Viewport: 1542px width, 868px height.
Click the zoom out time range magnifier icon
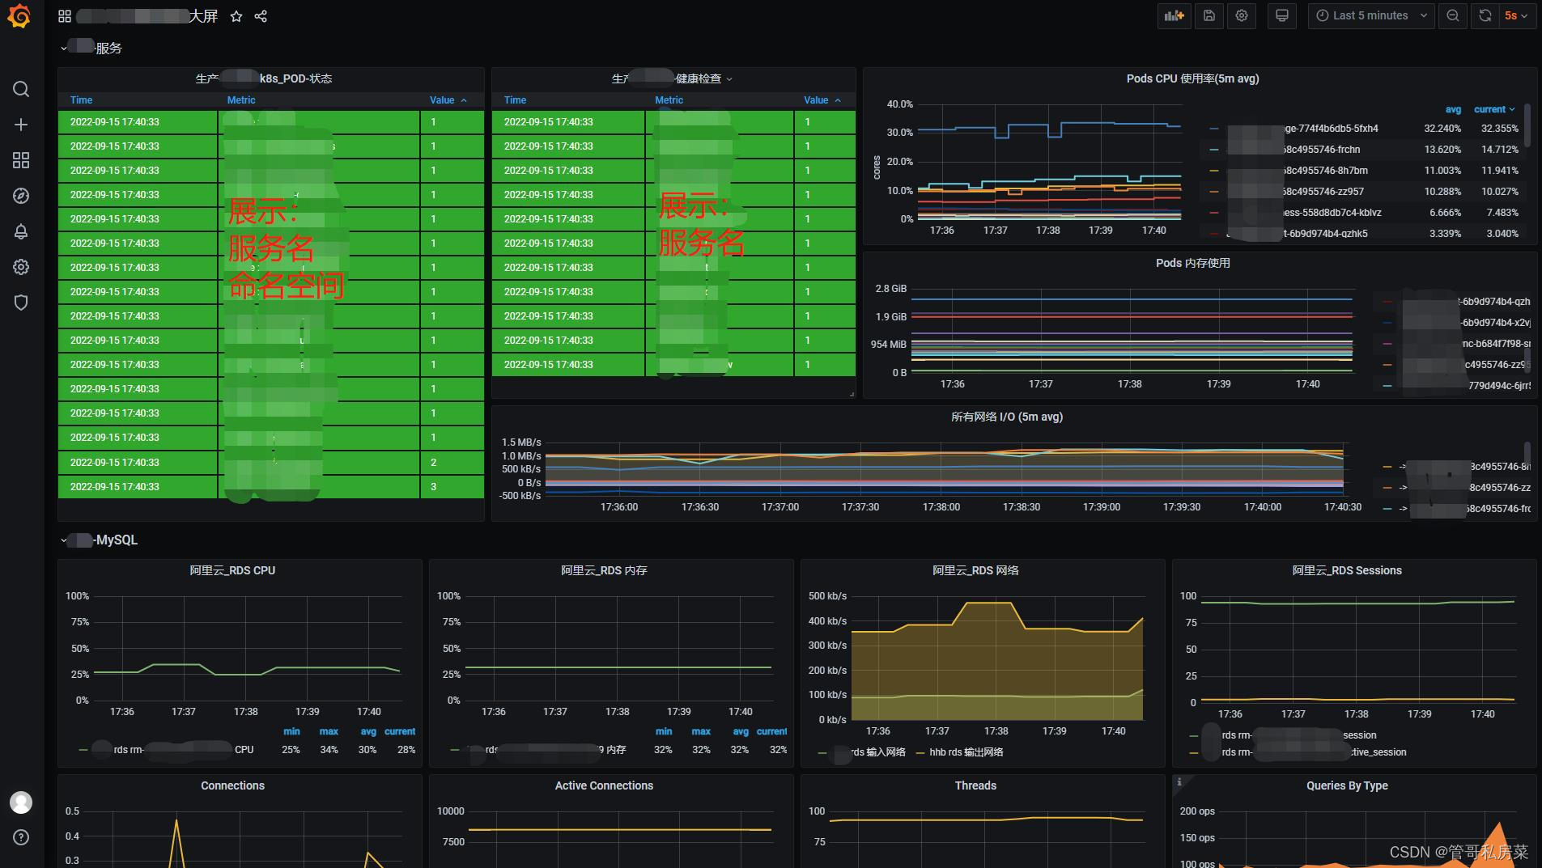1453,15
